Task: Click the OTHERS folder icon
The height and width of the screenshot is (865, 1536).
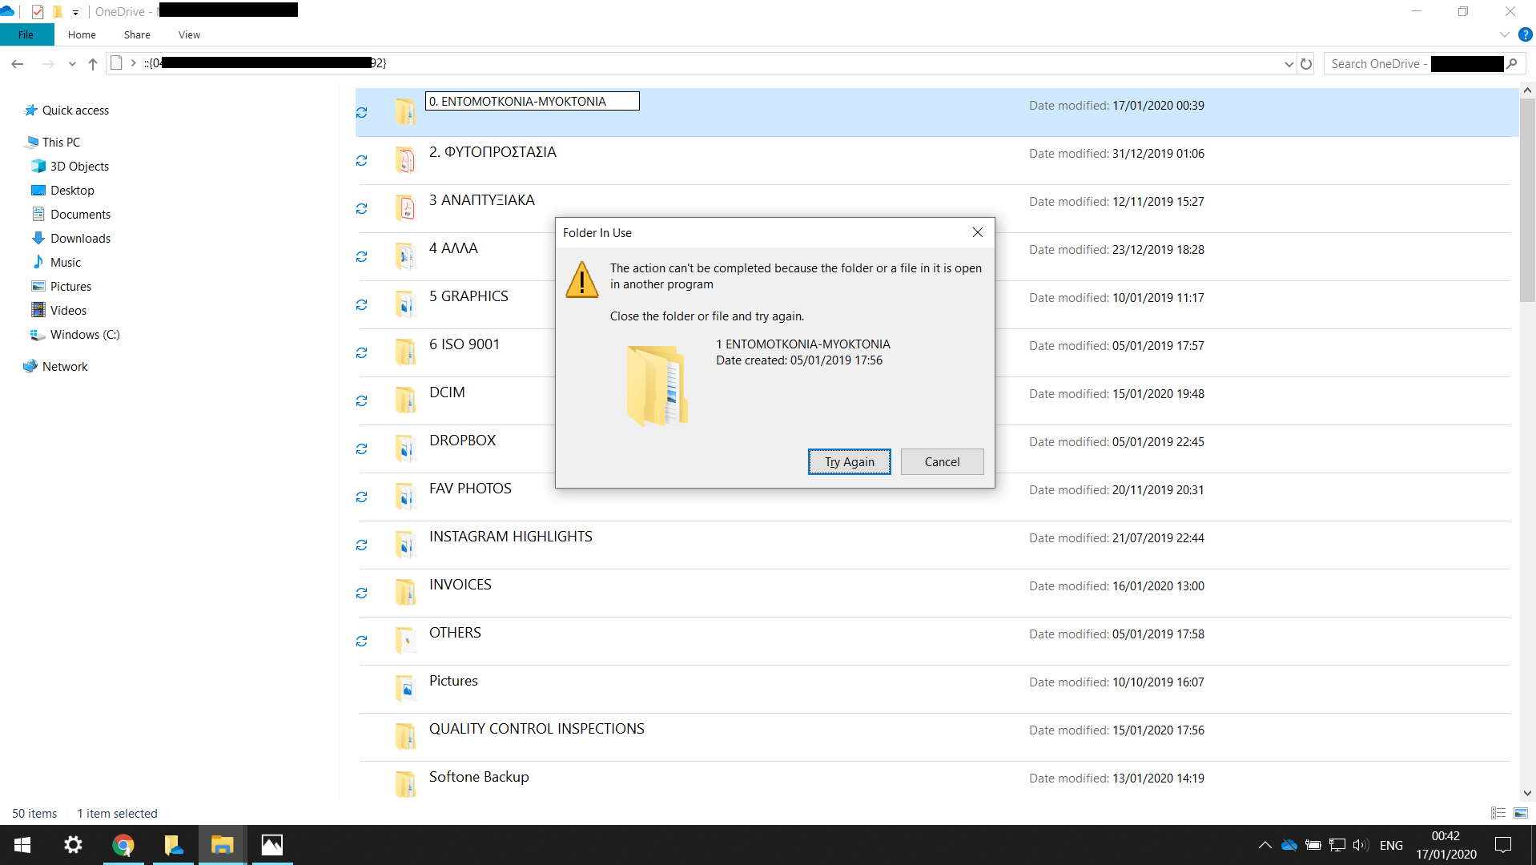Action: [x=405, y=641]
